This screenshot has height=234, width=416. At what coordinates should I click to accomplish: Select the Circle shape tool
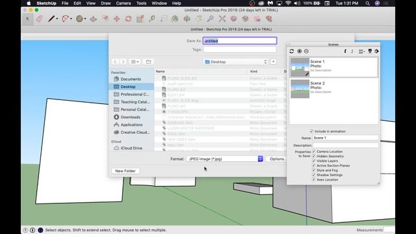(79, 19)
